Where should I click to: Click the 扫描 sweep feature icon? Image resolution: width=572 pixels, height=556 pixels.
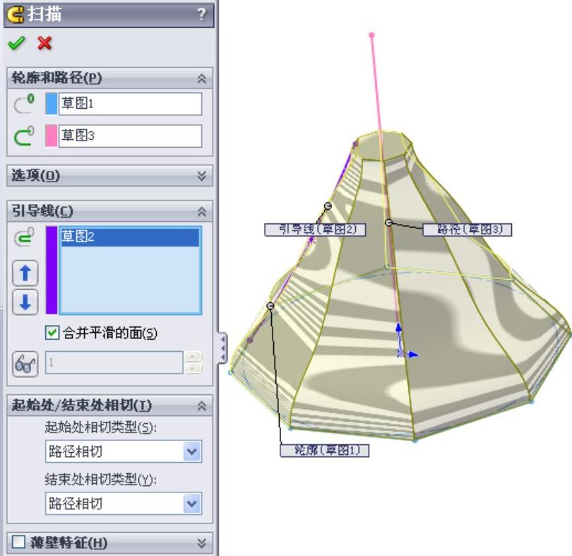point(16,15)
